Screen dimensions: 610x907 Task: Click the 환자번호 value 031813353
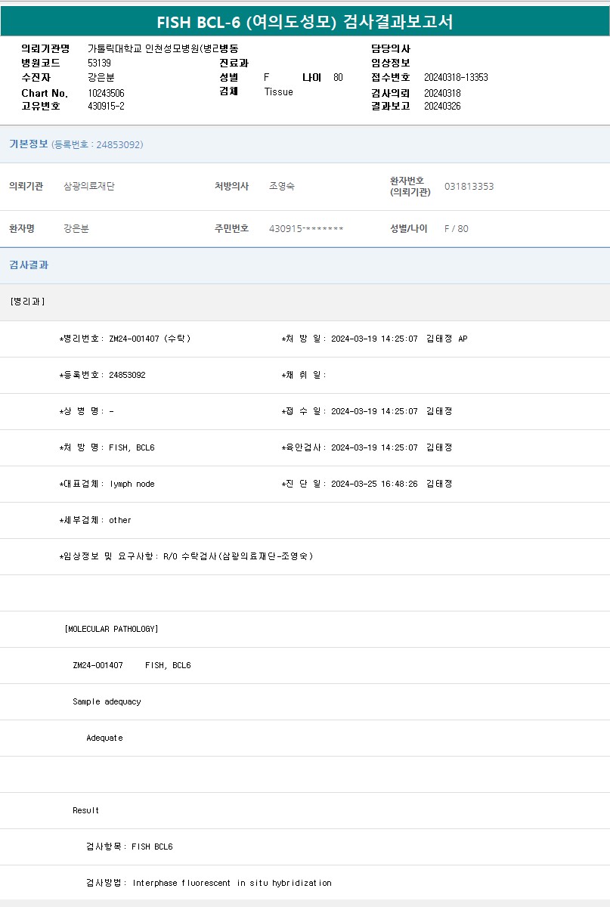tap(469, 187)
